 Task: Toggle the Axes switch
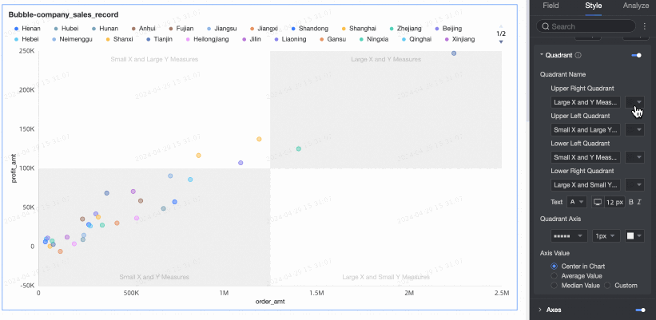pyautogui.click(x=637, y=309)
